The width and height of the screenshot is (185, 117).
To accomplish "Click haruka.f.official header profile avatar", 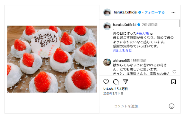I will [x=107, y=12].
